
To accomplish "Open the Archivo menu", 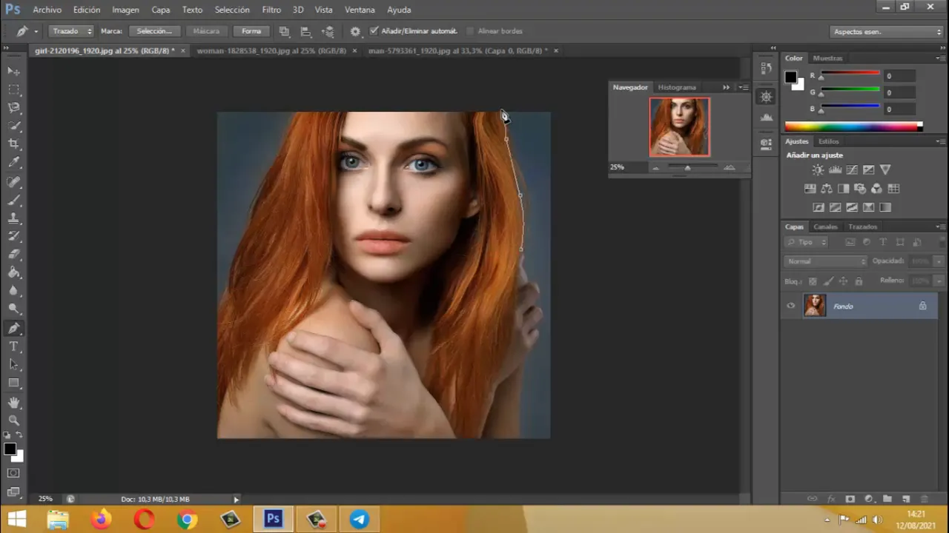I will (47, 10).
